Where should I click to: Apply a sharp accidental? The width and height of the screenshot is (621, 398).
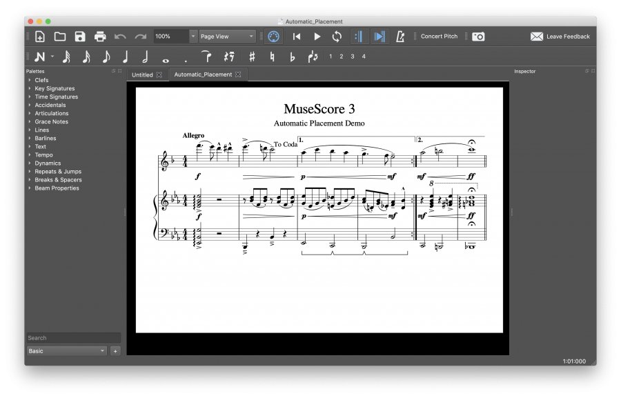click(252, 57)
